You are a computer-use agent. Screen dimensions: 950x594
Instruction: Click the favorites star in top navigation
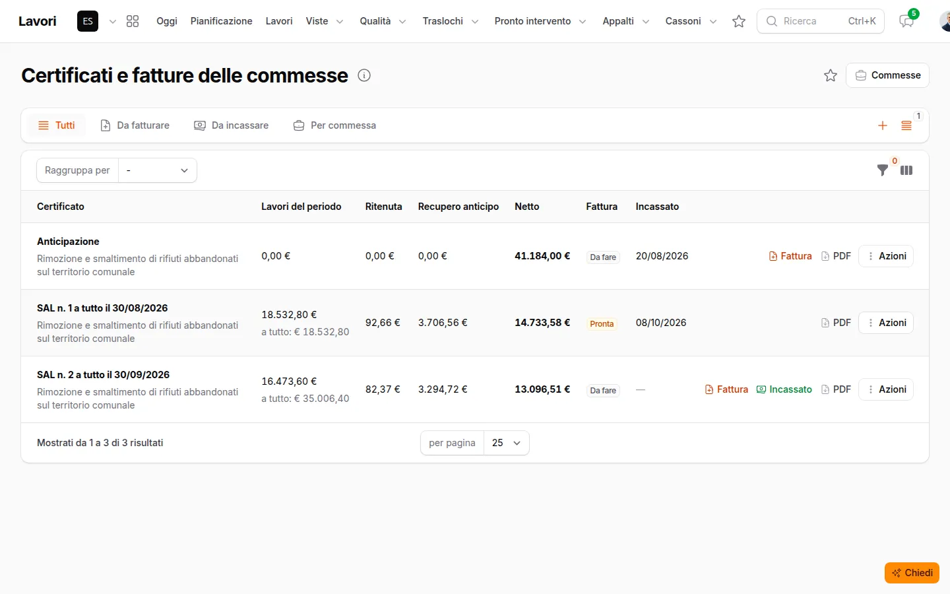tap(739, 21)
